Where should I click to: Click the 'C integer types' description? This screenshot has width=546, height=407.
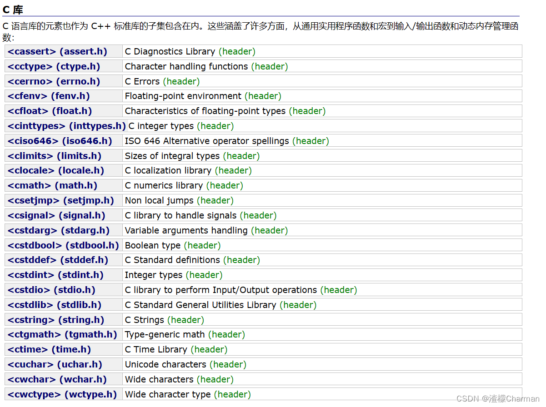click(161, 126)
